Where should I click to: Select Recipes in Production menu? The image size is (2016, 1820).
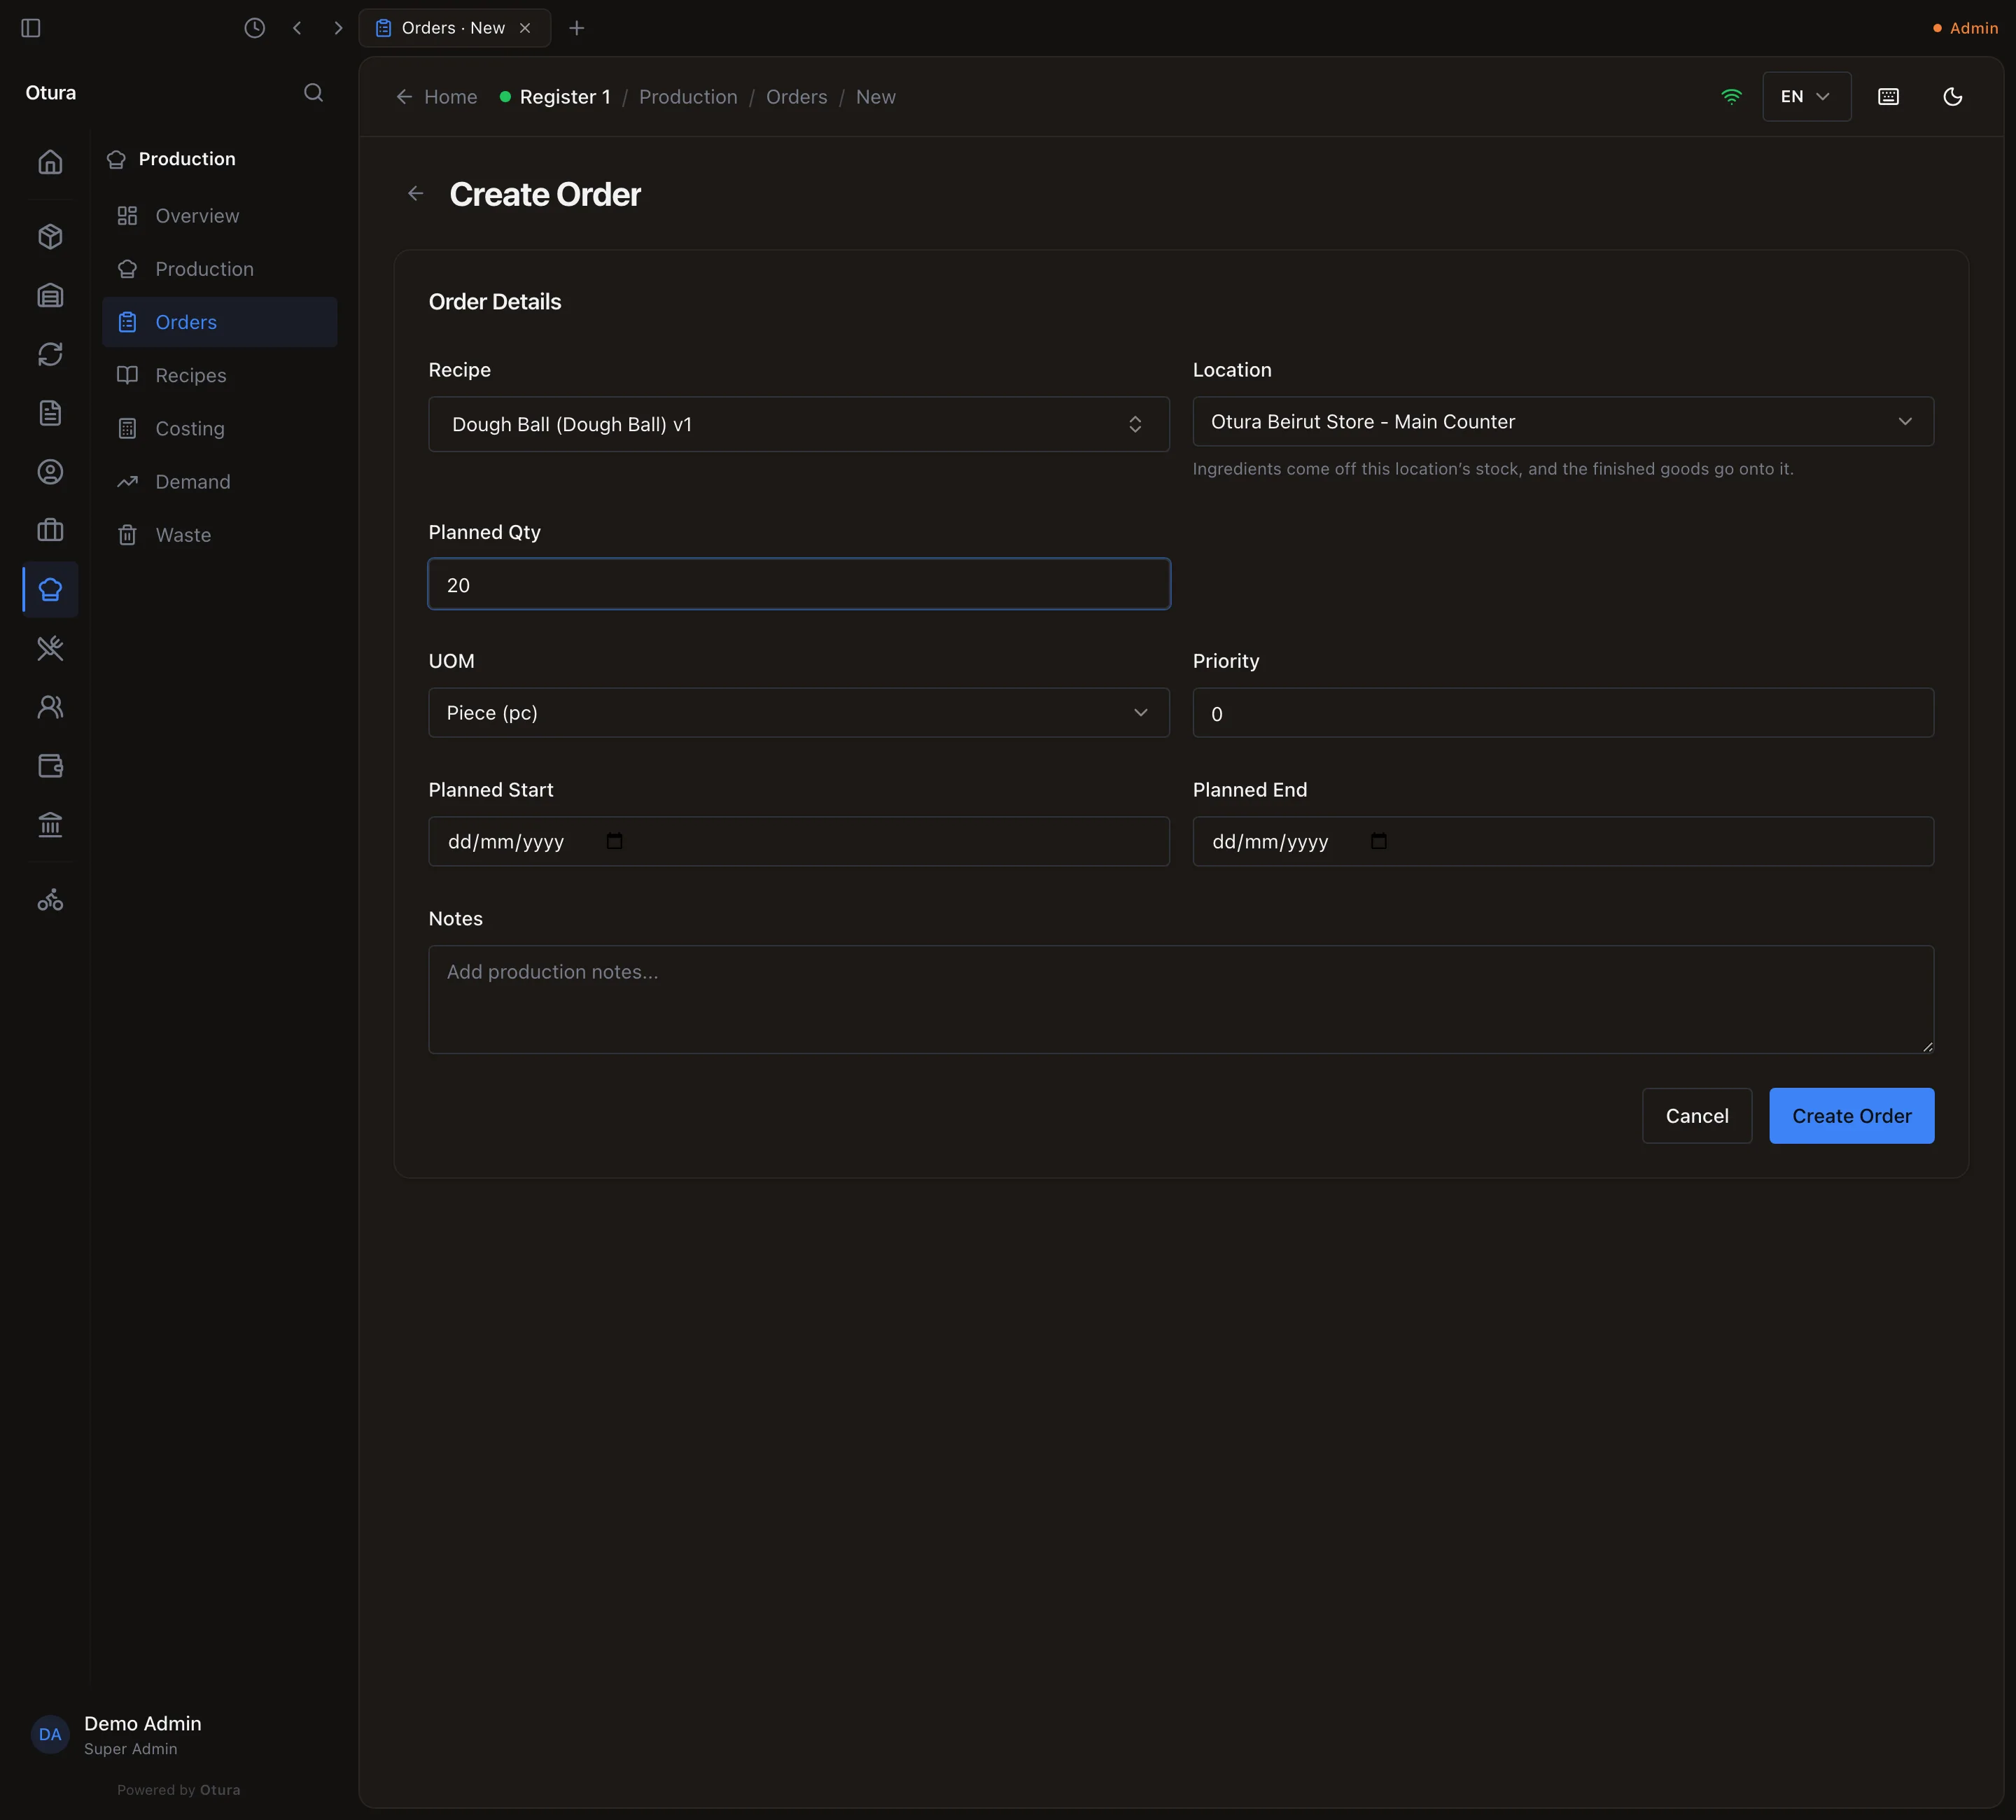pos(220,376)
